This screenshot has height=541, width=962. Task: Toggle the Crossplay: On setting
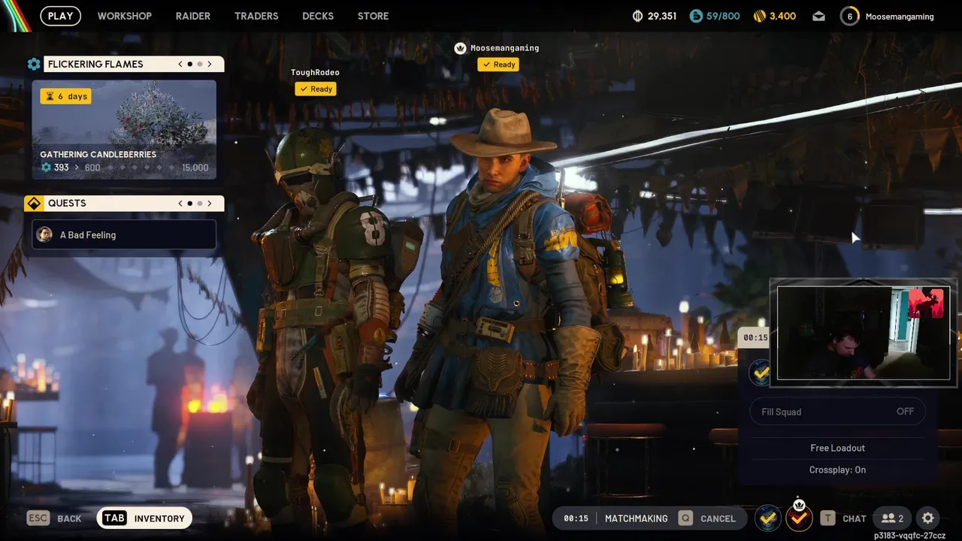pyautogui.click(x=837, y=470)
